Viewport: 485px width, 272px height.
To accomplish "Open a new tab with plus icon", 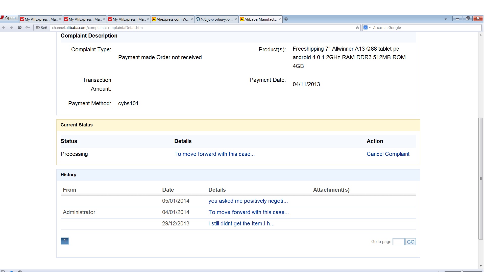I will [286, 19].
